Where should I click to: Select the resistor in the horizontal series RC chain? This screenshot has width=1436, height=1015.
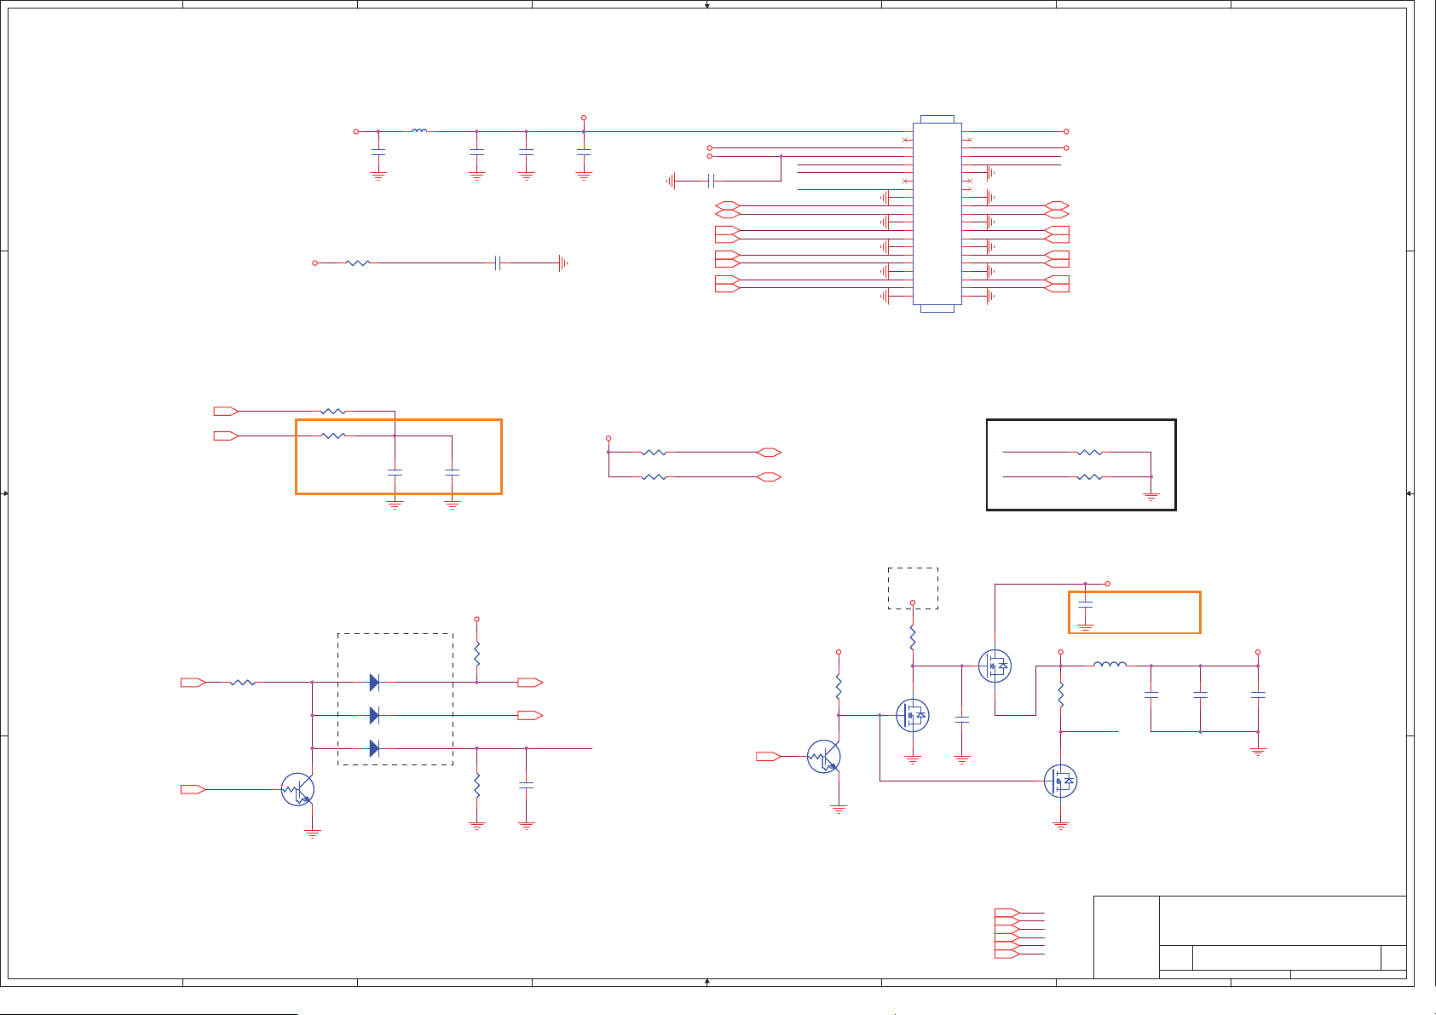pyautogui.click(x=358, y=263)
